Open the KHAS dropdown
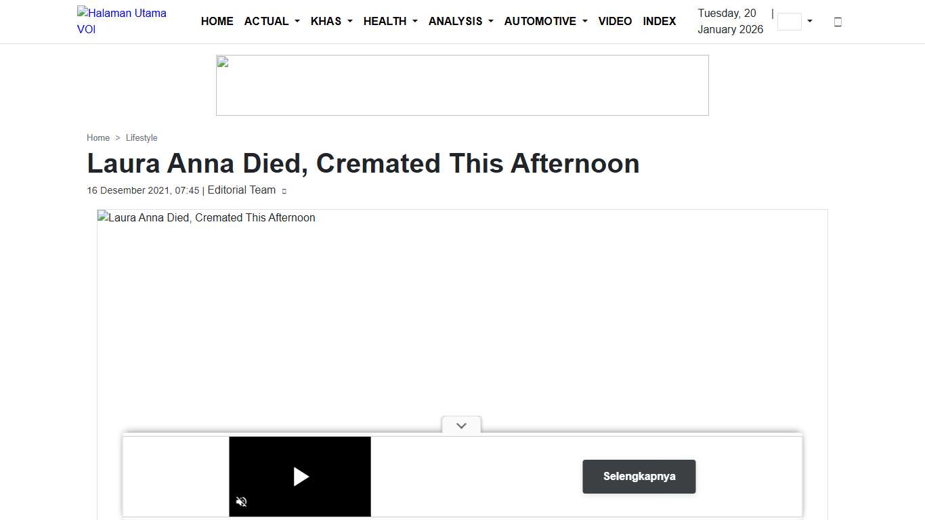This screenshot has height=520, width=925. click(x=331, y=21)
